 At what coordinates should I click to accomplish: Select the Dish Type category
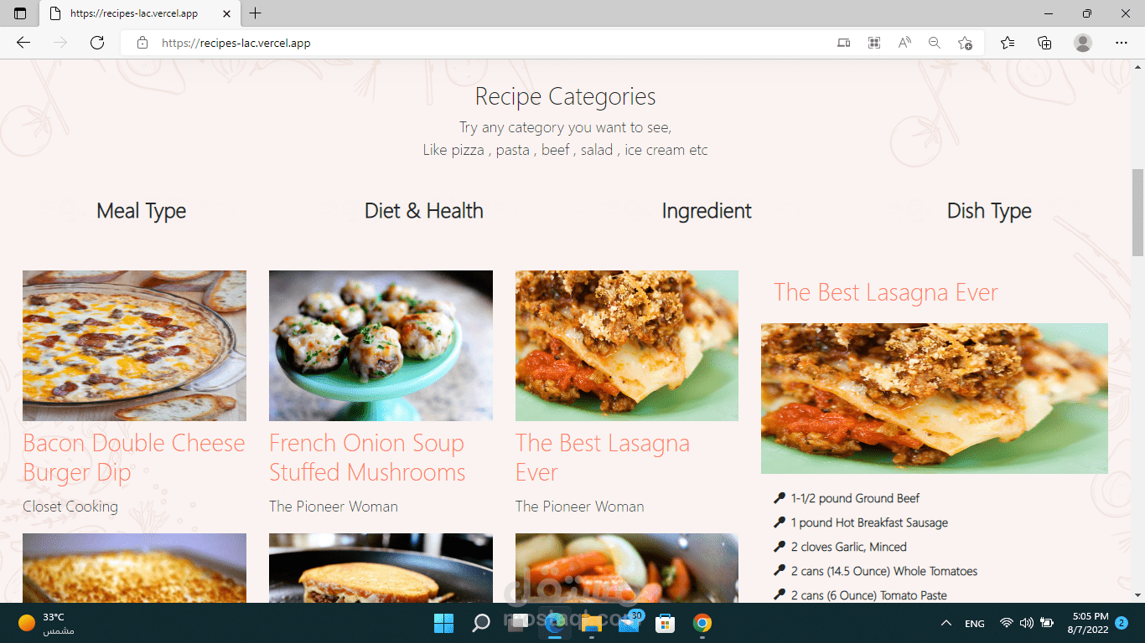point(989,211)
